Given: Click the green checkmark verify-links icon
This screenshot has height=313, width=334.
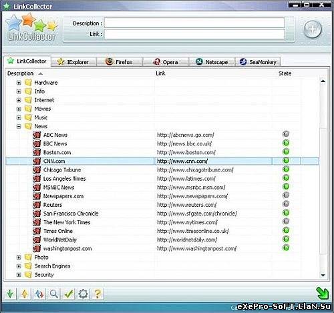Looking at the screenshot, I should pos(69,294).
